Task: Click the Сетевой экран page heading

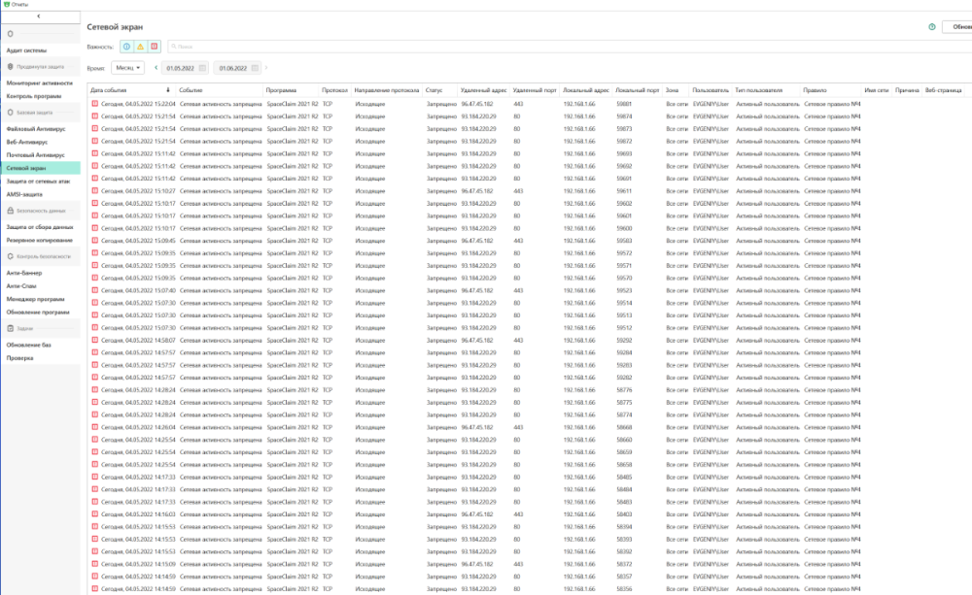Action: pyautogui.click(x=115, y=26)
